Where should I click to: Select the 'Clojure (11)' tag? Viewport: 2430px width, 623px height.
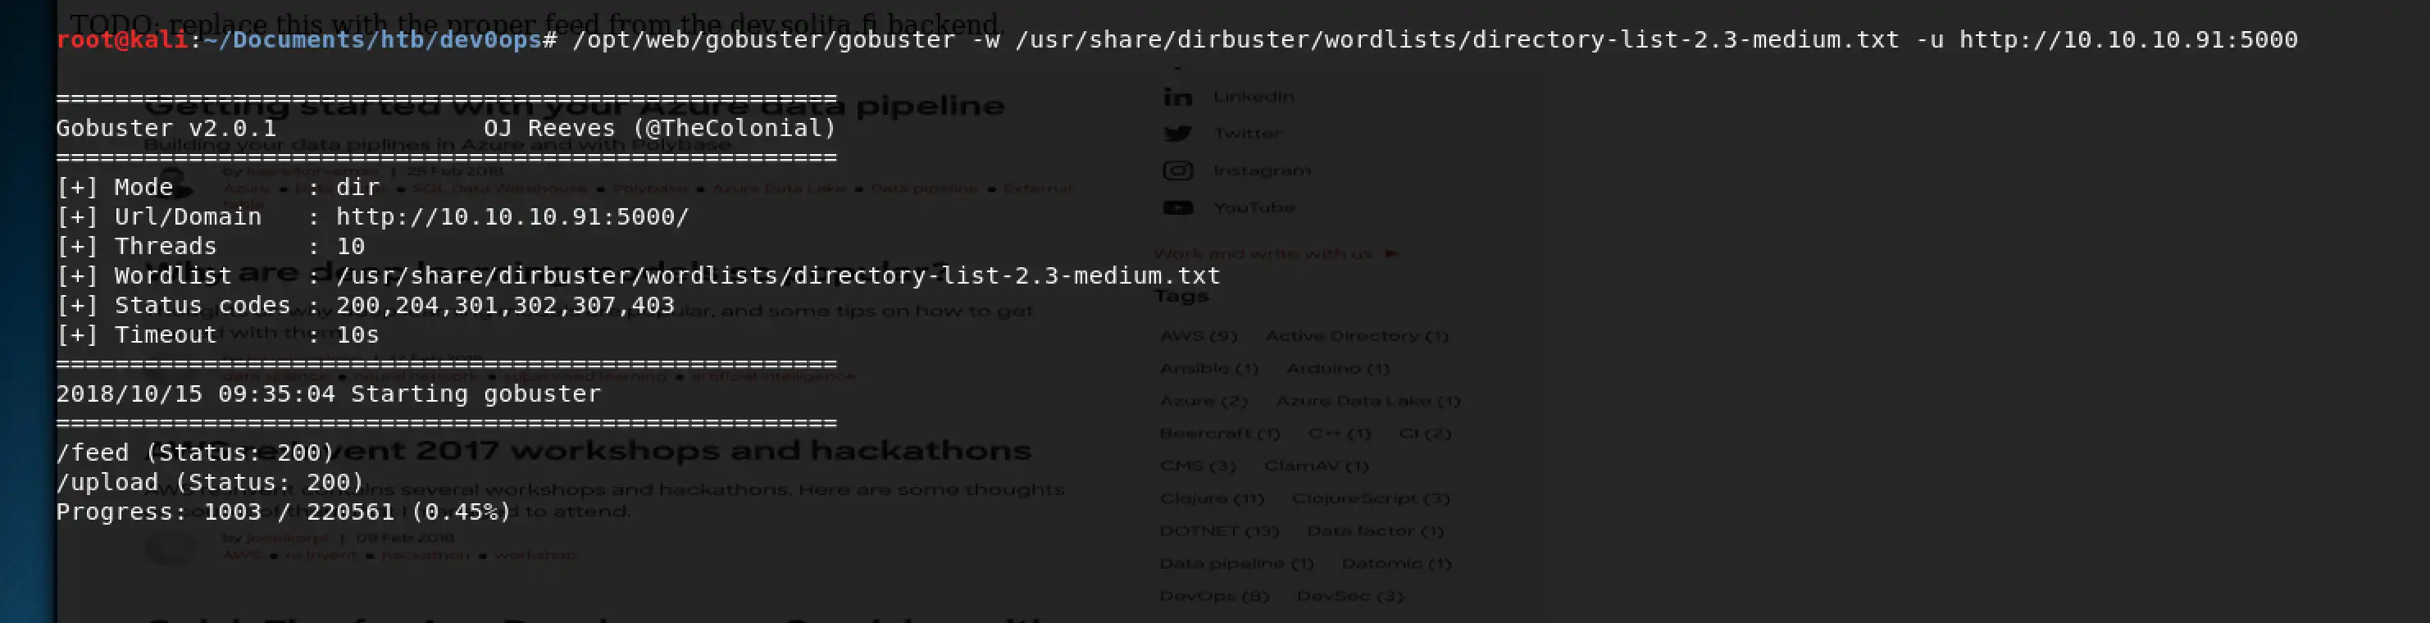click(1211, 498)
